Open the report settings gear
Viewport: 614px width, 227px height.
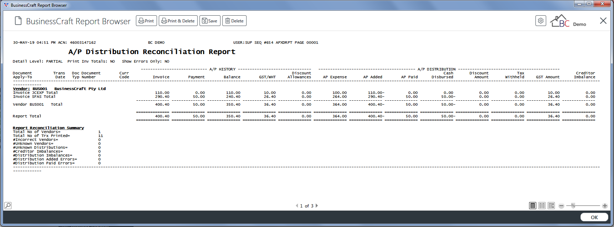pos(541,21)
